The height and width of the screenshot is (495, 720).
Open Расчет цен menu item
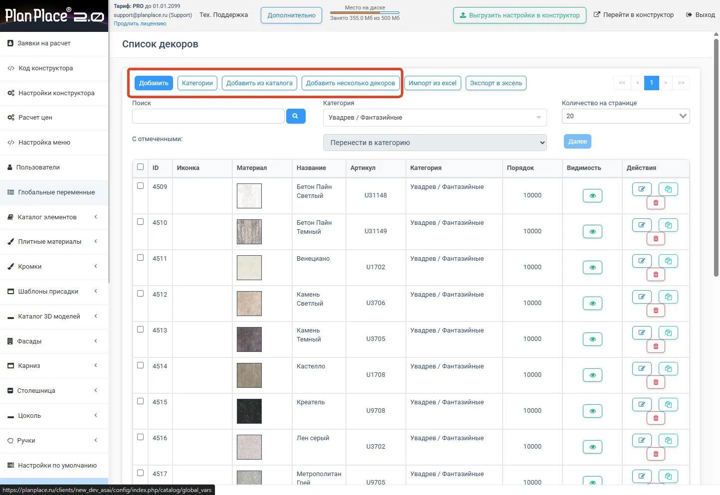coord(54,118)
